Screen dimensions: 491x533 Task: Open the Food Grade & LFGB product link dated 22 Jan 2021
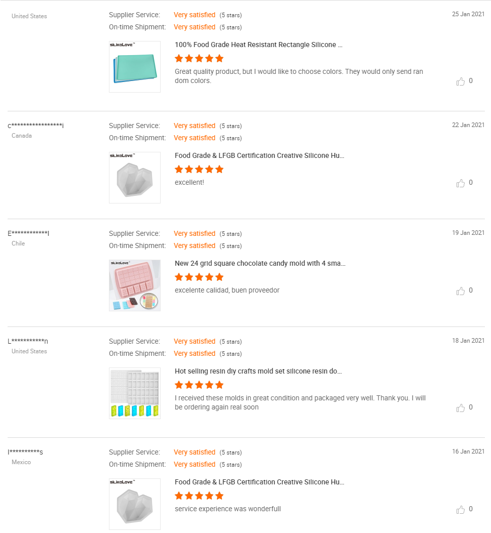point(259,156)
